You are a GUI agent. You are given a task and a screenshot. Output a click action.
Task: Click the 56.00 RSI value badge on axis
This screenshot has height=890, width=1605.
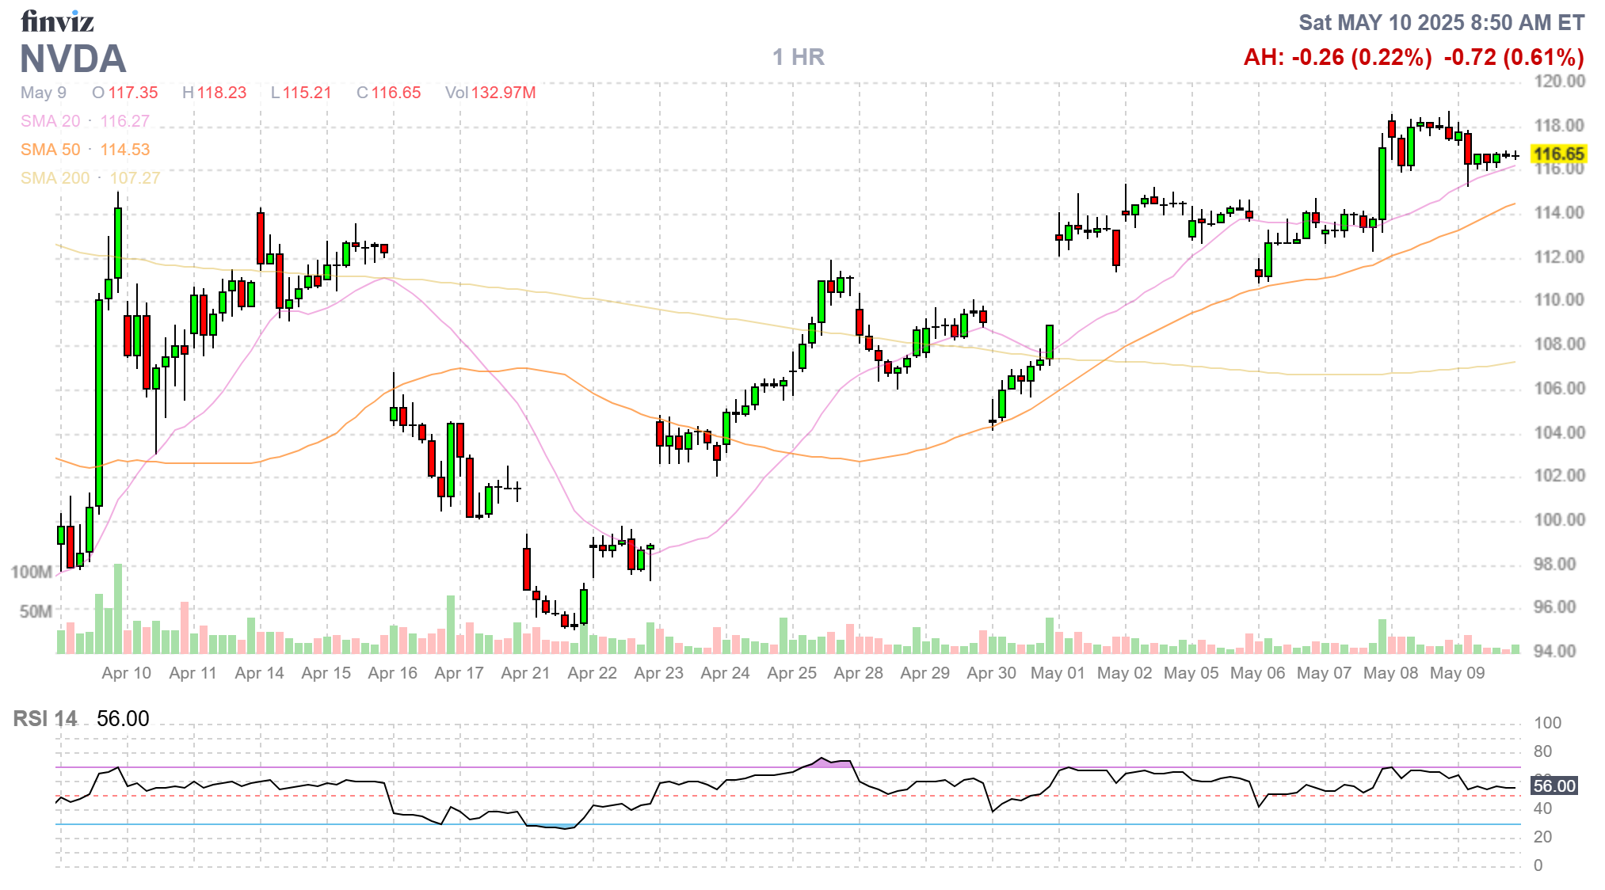1554,786
